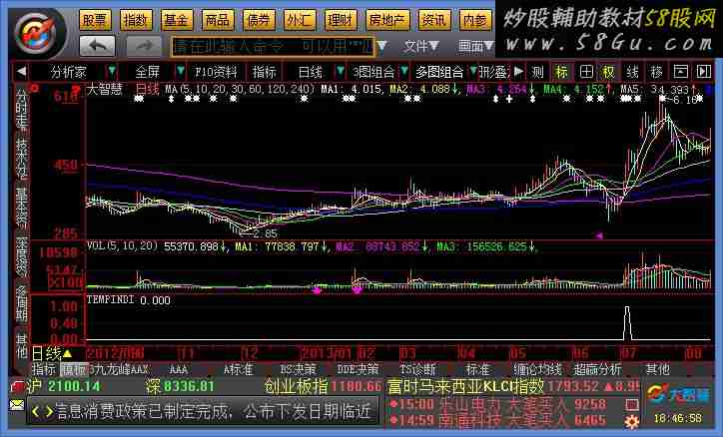Open the 文件 dropdown menu

coord(421,46)
